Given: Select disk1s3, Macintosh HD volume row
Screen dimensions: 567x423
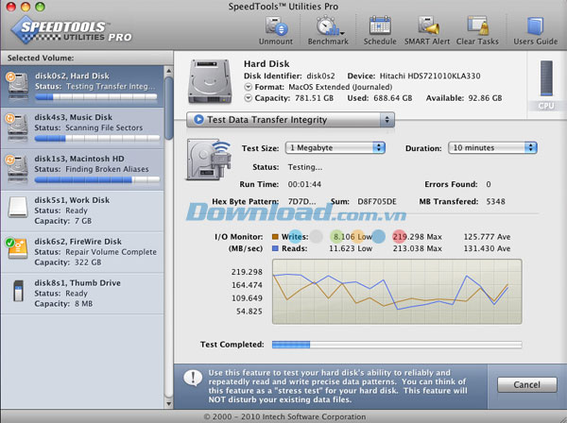Looking at the screenshot, I should [x=82, y=169].
